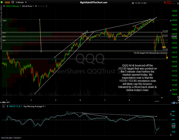Click the 153.61 level label

(165, 35)
